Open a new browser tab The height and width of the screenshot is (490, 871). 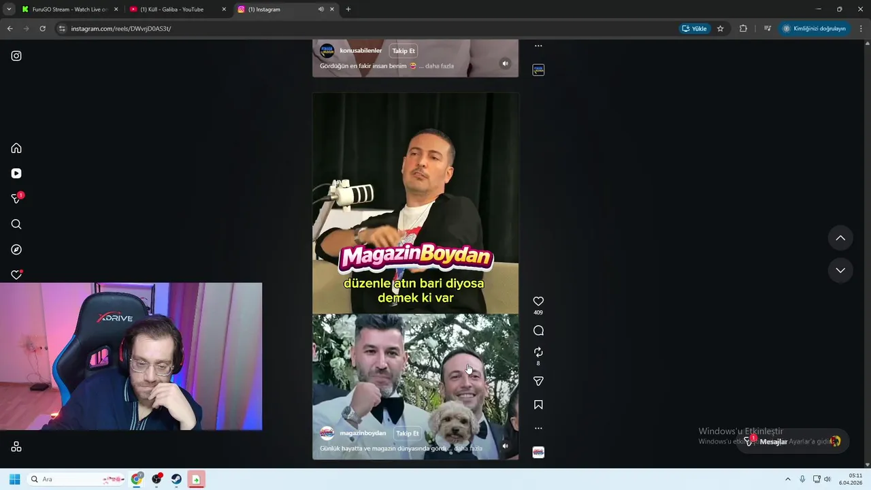tap(348, 10)
